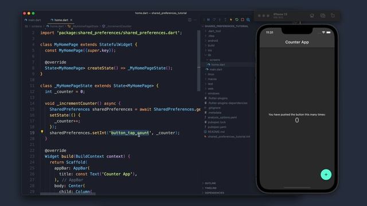Click line number 14 in the gutter
The height and width of the screenshot is (206, 367).
tap(33, 104)
